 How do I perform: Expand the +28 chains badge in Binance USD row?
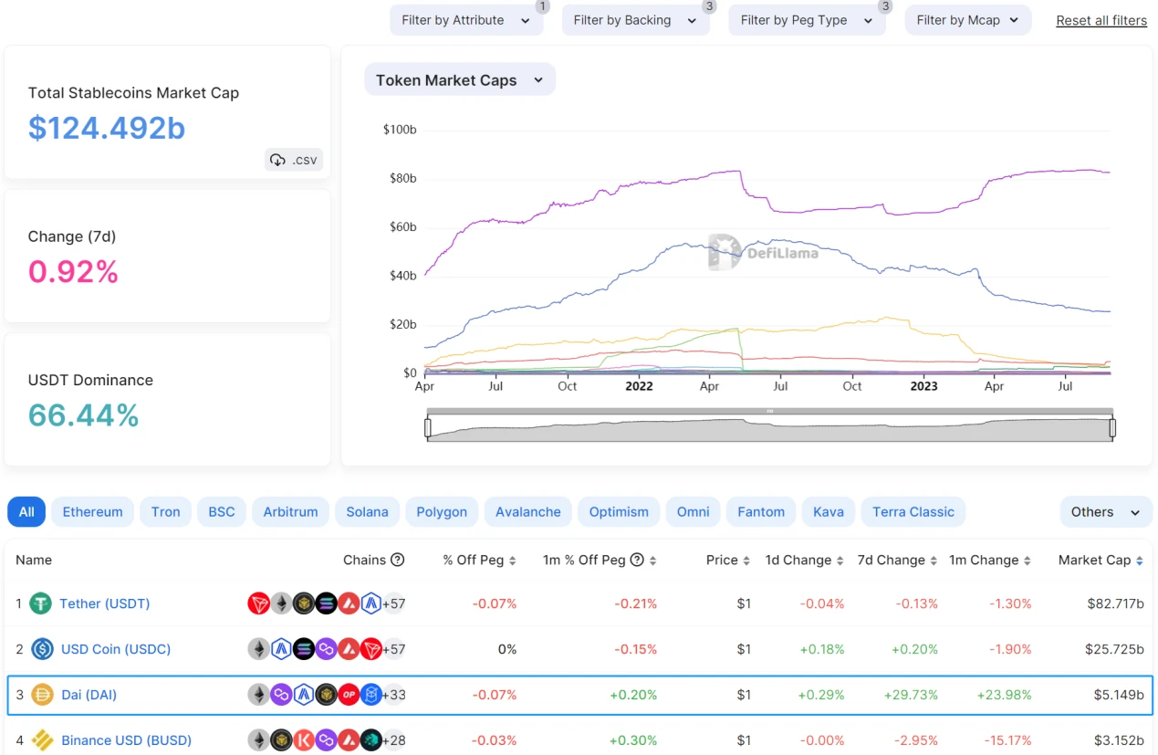pyautogui.click(x=394, y=740)
